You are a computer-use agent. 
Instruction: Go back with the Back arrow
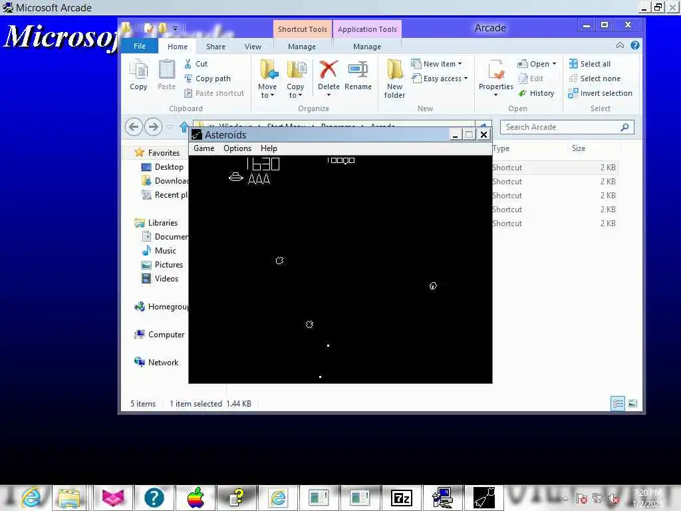point(134,127)
